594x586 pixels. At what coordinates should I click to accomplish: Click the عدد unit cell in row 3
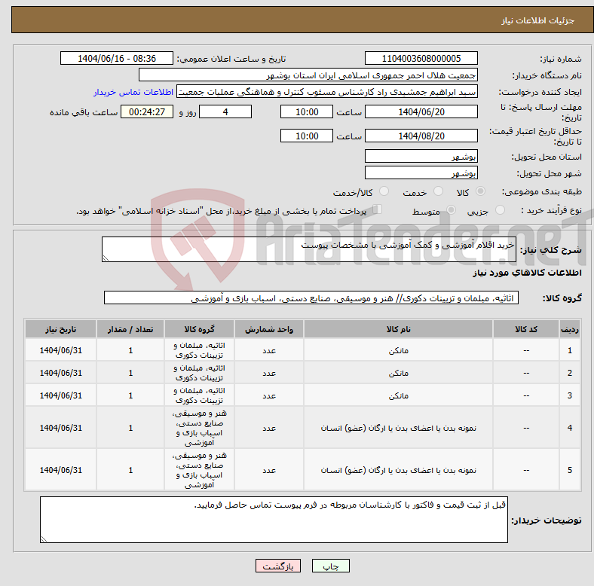[x=269, y=395]
